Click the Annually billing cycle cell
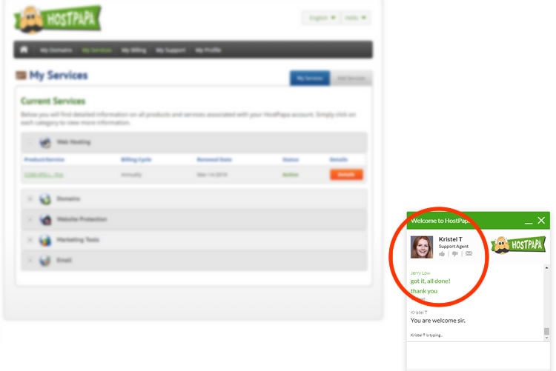Screen dimensions: 556x371 coord(131,175)
